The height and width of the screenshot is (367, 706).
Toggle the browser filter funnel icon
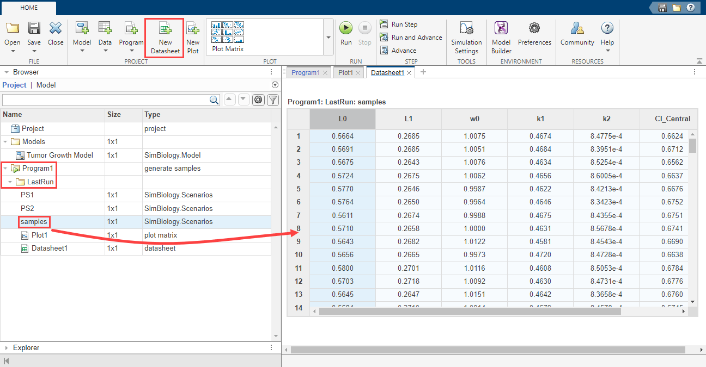272,100
